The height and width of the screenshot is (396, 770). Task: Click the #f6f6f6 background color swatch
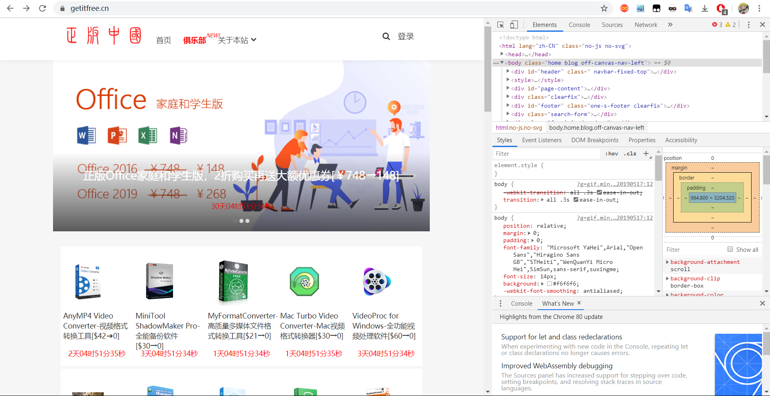(x=549, y=284)
